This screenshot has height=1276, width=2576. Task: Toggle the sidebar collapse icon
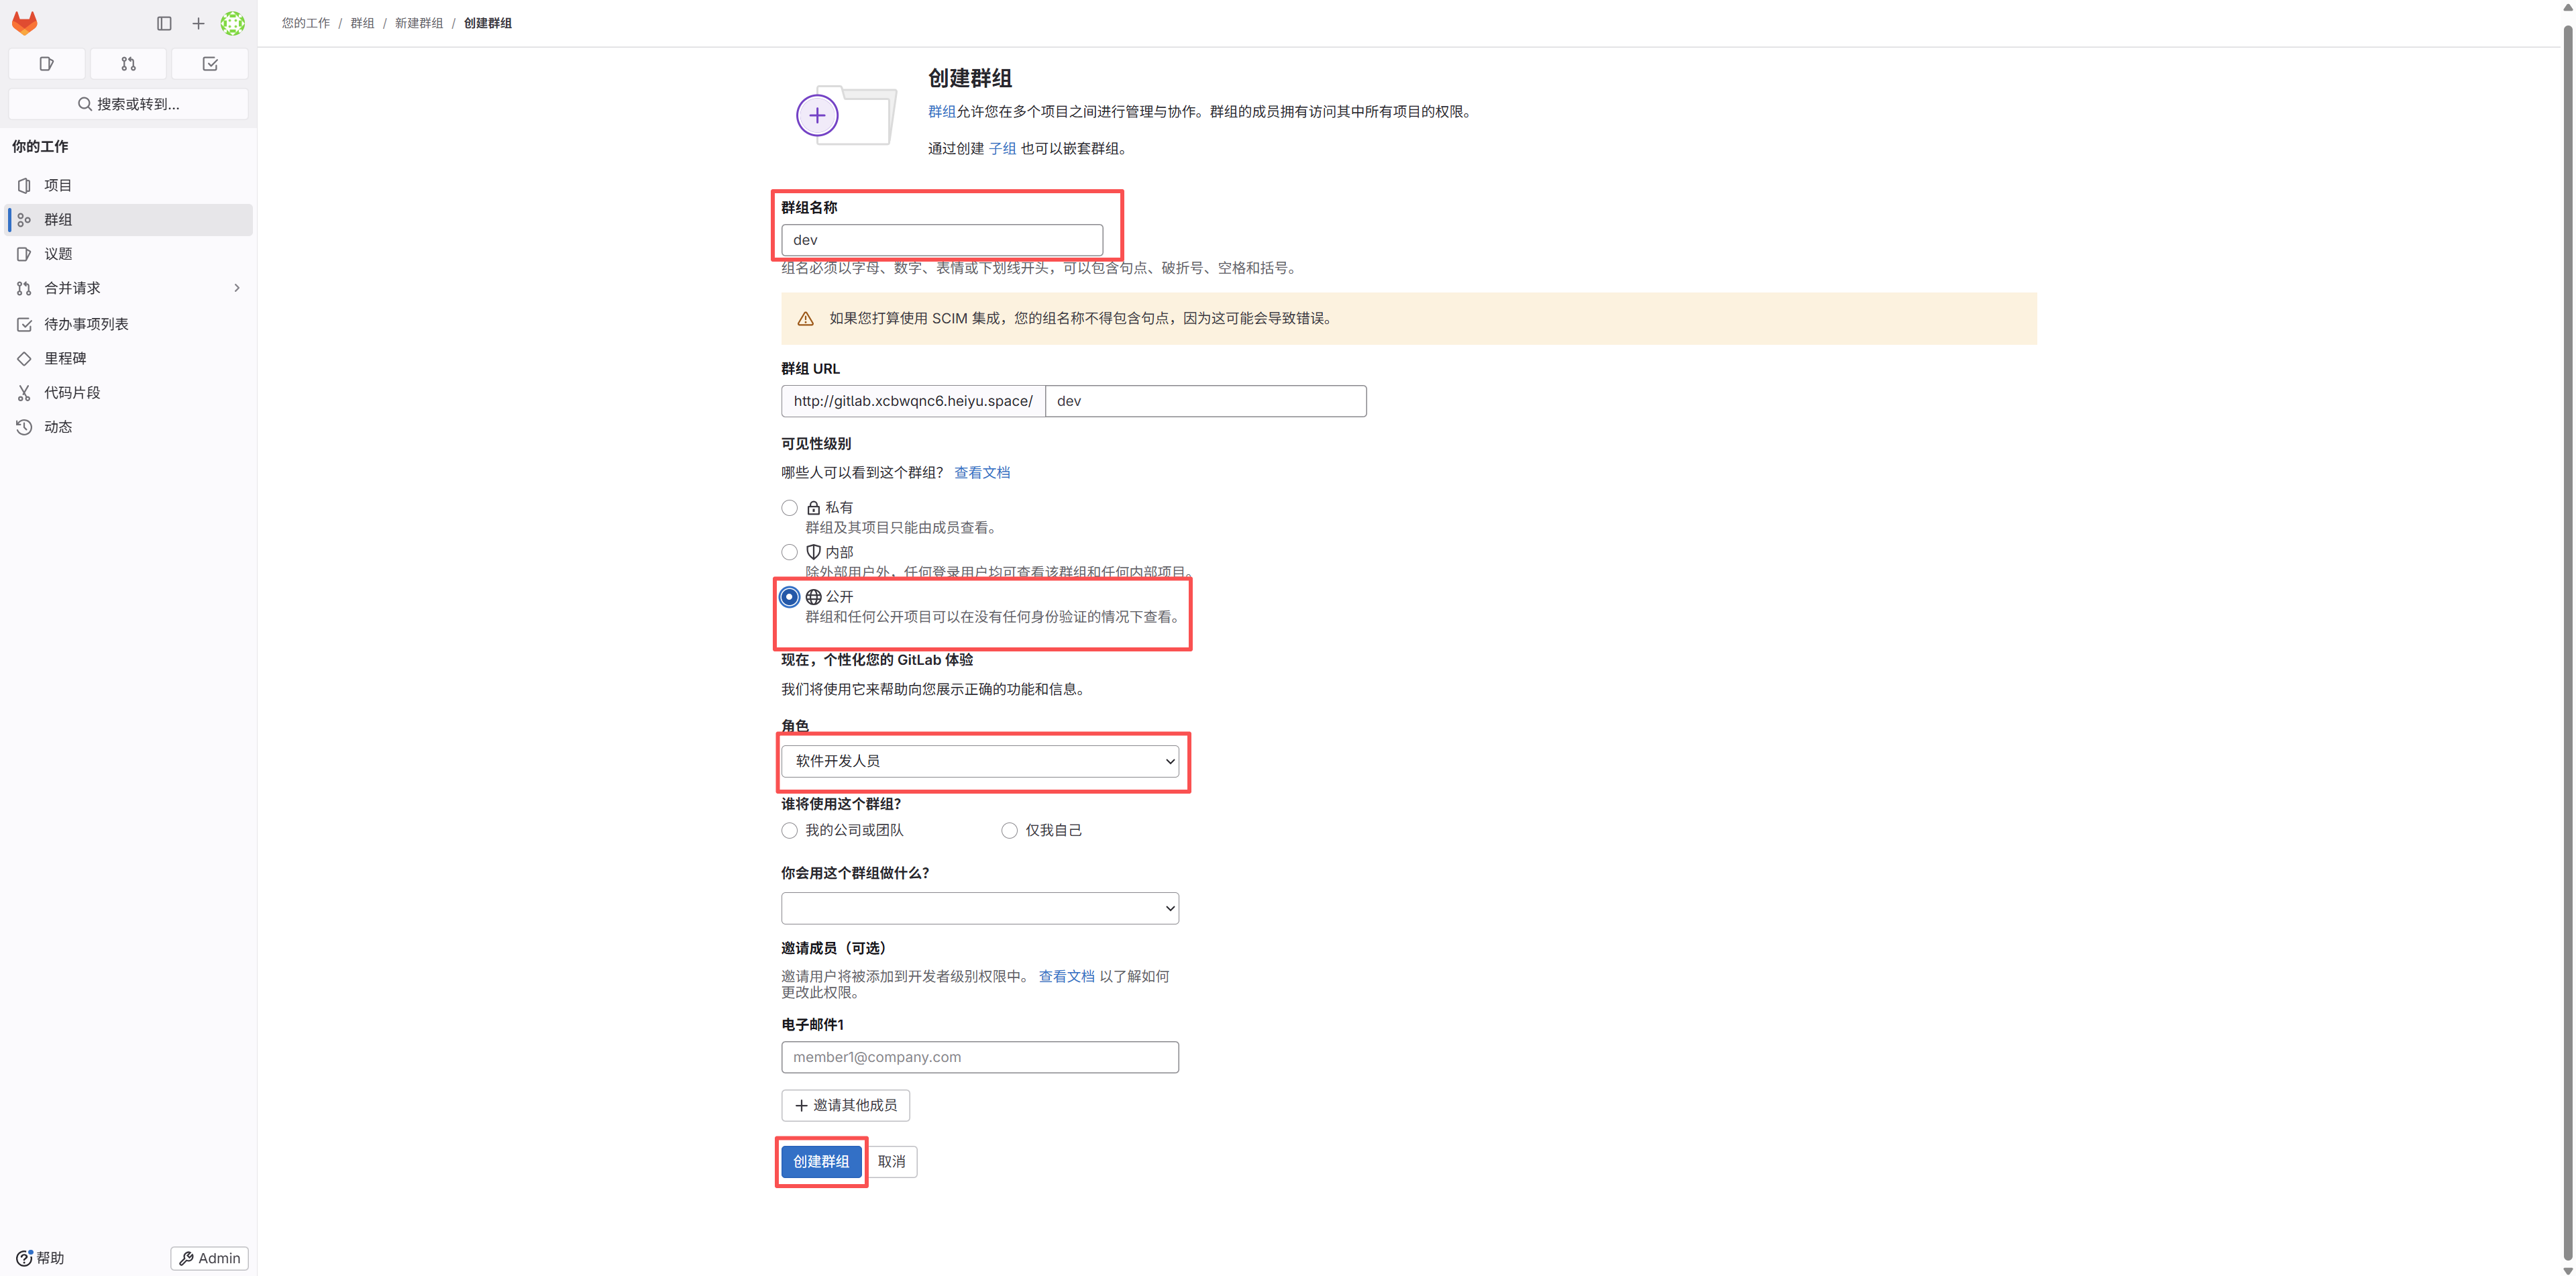click(164, 23)
